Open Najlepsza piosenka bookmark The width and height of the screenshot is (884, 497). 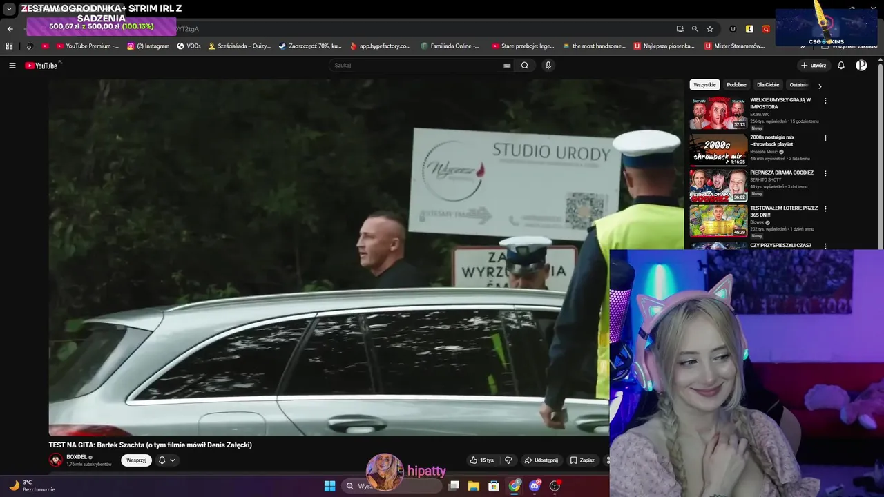click(x=664, y=46)
